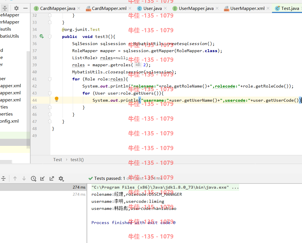
Task: Click the java.exe command line in console
Action: click(x=165, y=187)
